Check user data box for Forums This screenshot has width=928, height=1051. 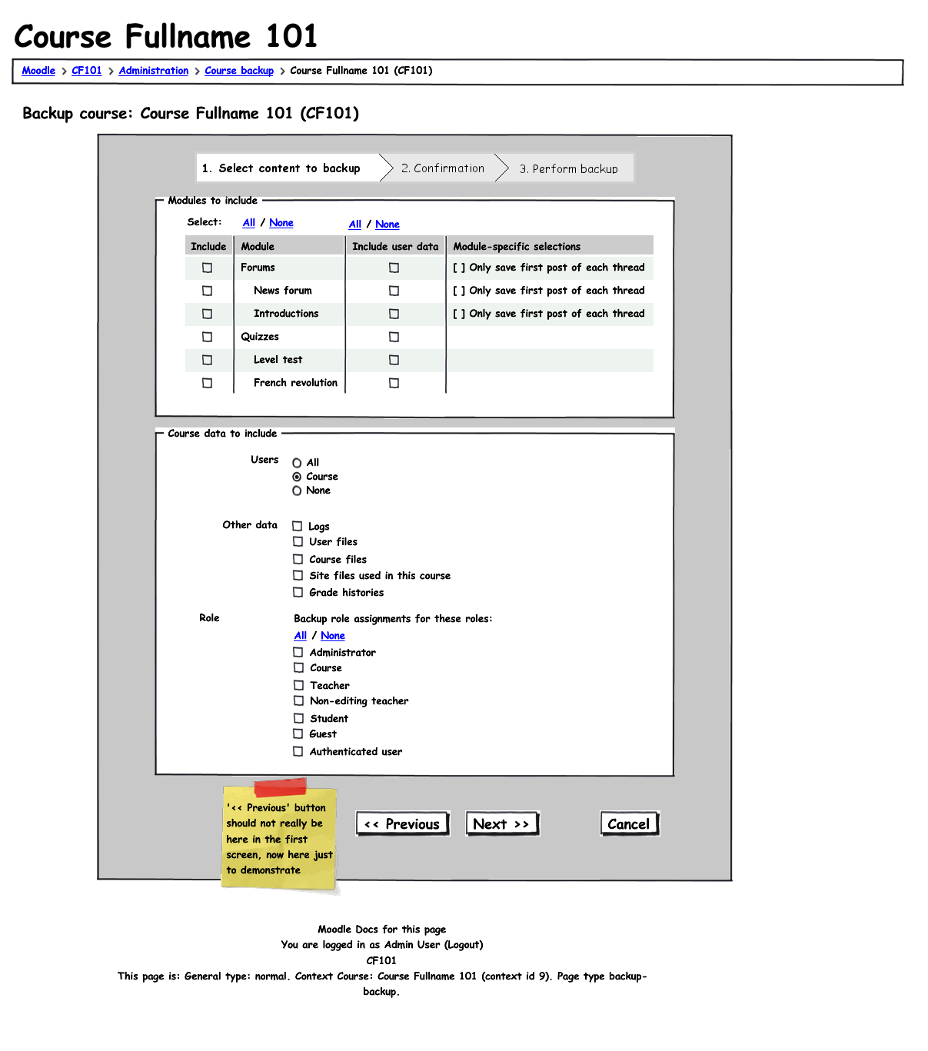pyautogui.click(x=394, y=268)
